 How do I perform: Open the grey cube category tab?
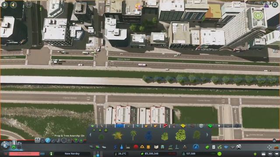click(x=201, y=126)
